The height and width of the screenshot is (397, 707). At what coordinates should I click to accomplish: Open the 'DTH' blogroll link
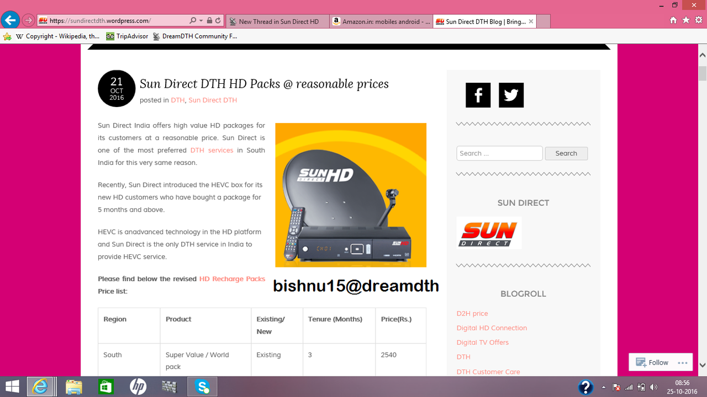pos(463,357)
